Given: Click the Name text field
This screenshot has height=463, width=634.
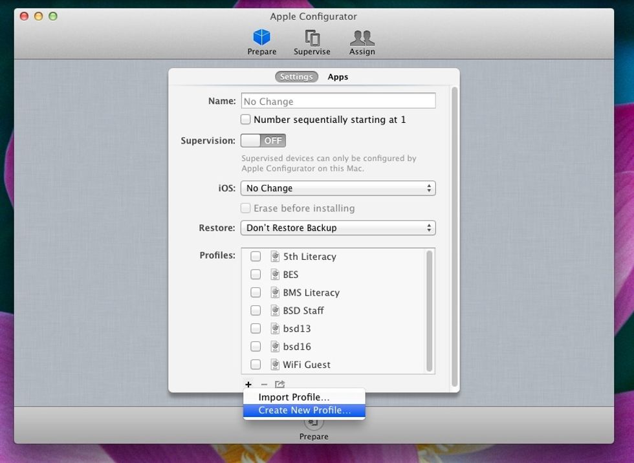Looking at the screenshot, I should point(338,101).
